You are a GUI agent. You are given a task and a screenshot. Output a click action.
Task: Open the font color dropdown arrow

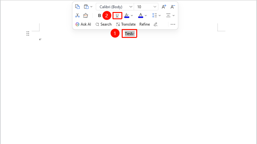[146, 15]
